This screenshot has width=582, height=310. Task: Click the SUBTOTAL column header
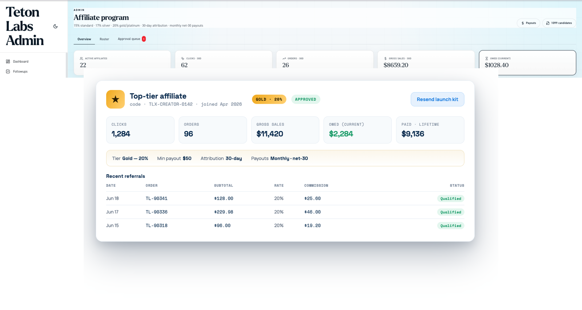pyautogui.click(x=223, y=185)
